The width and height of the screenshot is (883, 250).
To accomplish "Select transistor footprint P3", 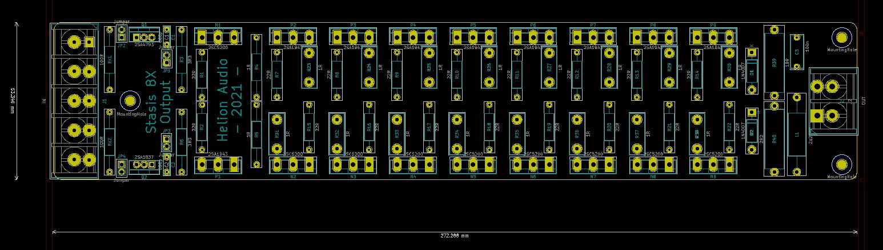I will click(x=353, y=36).
